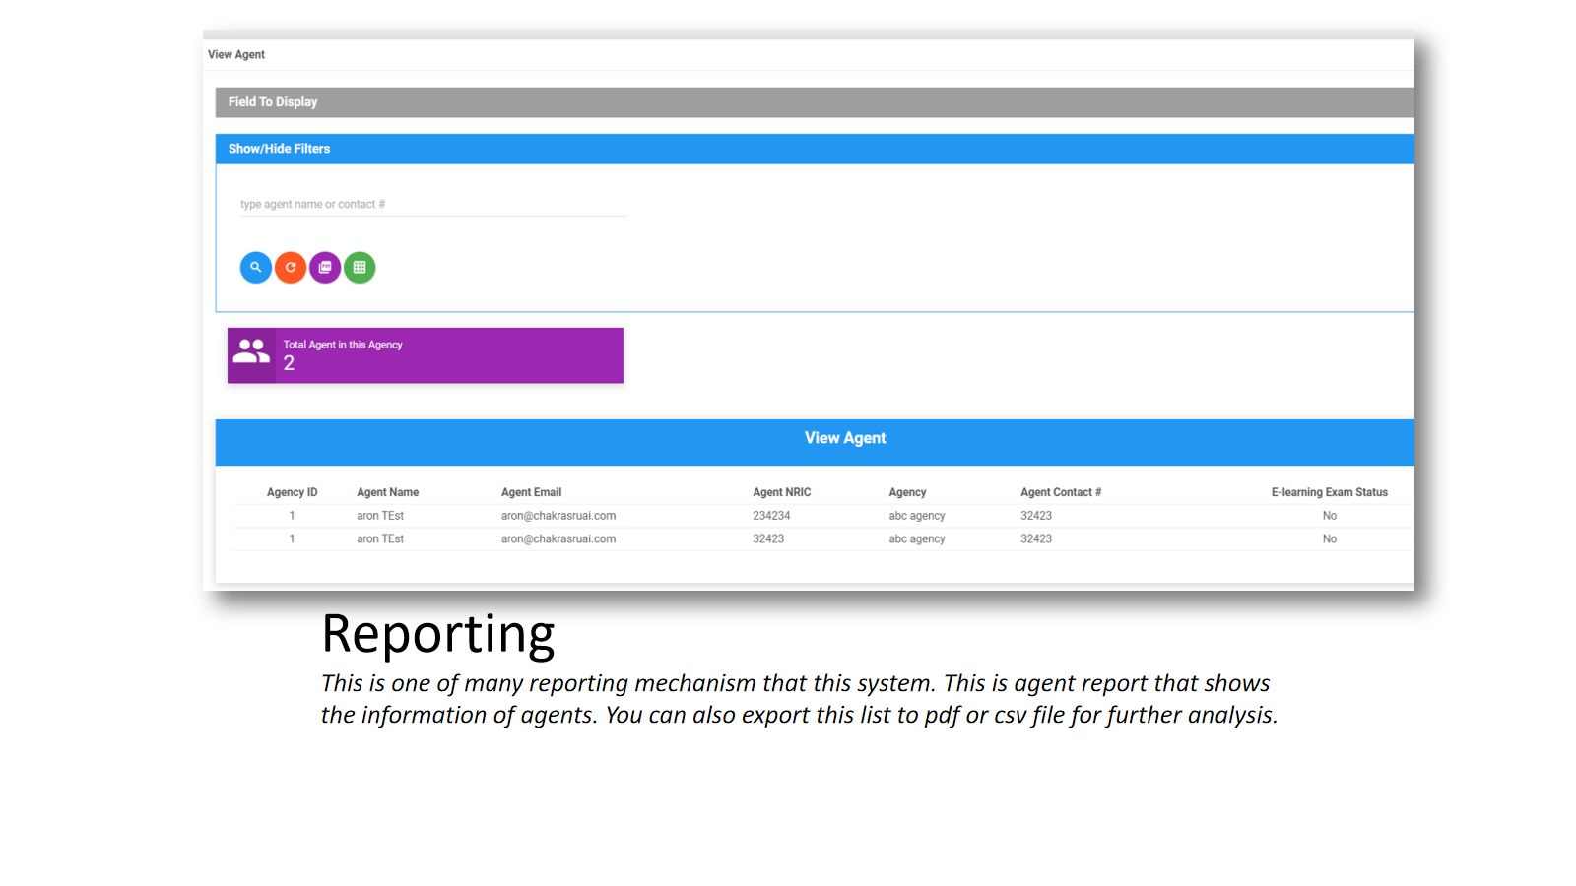
Task: Click exam status No in NRIC 234234 row
Action: pos(1330,516)
